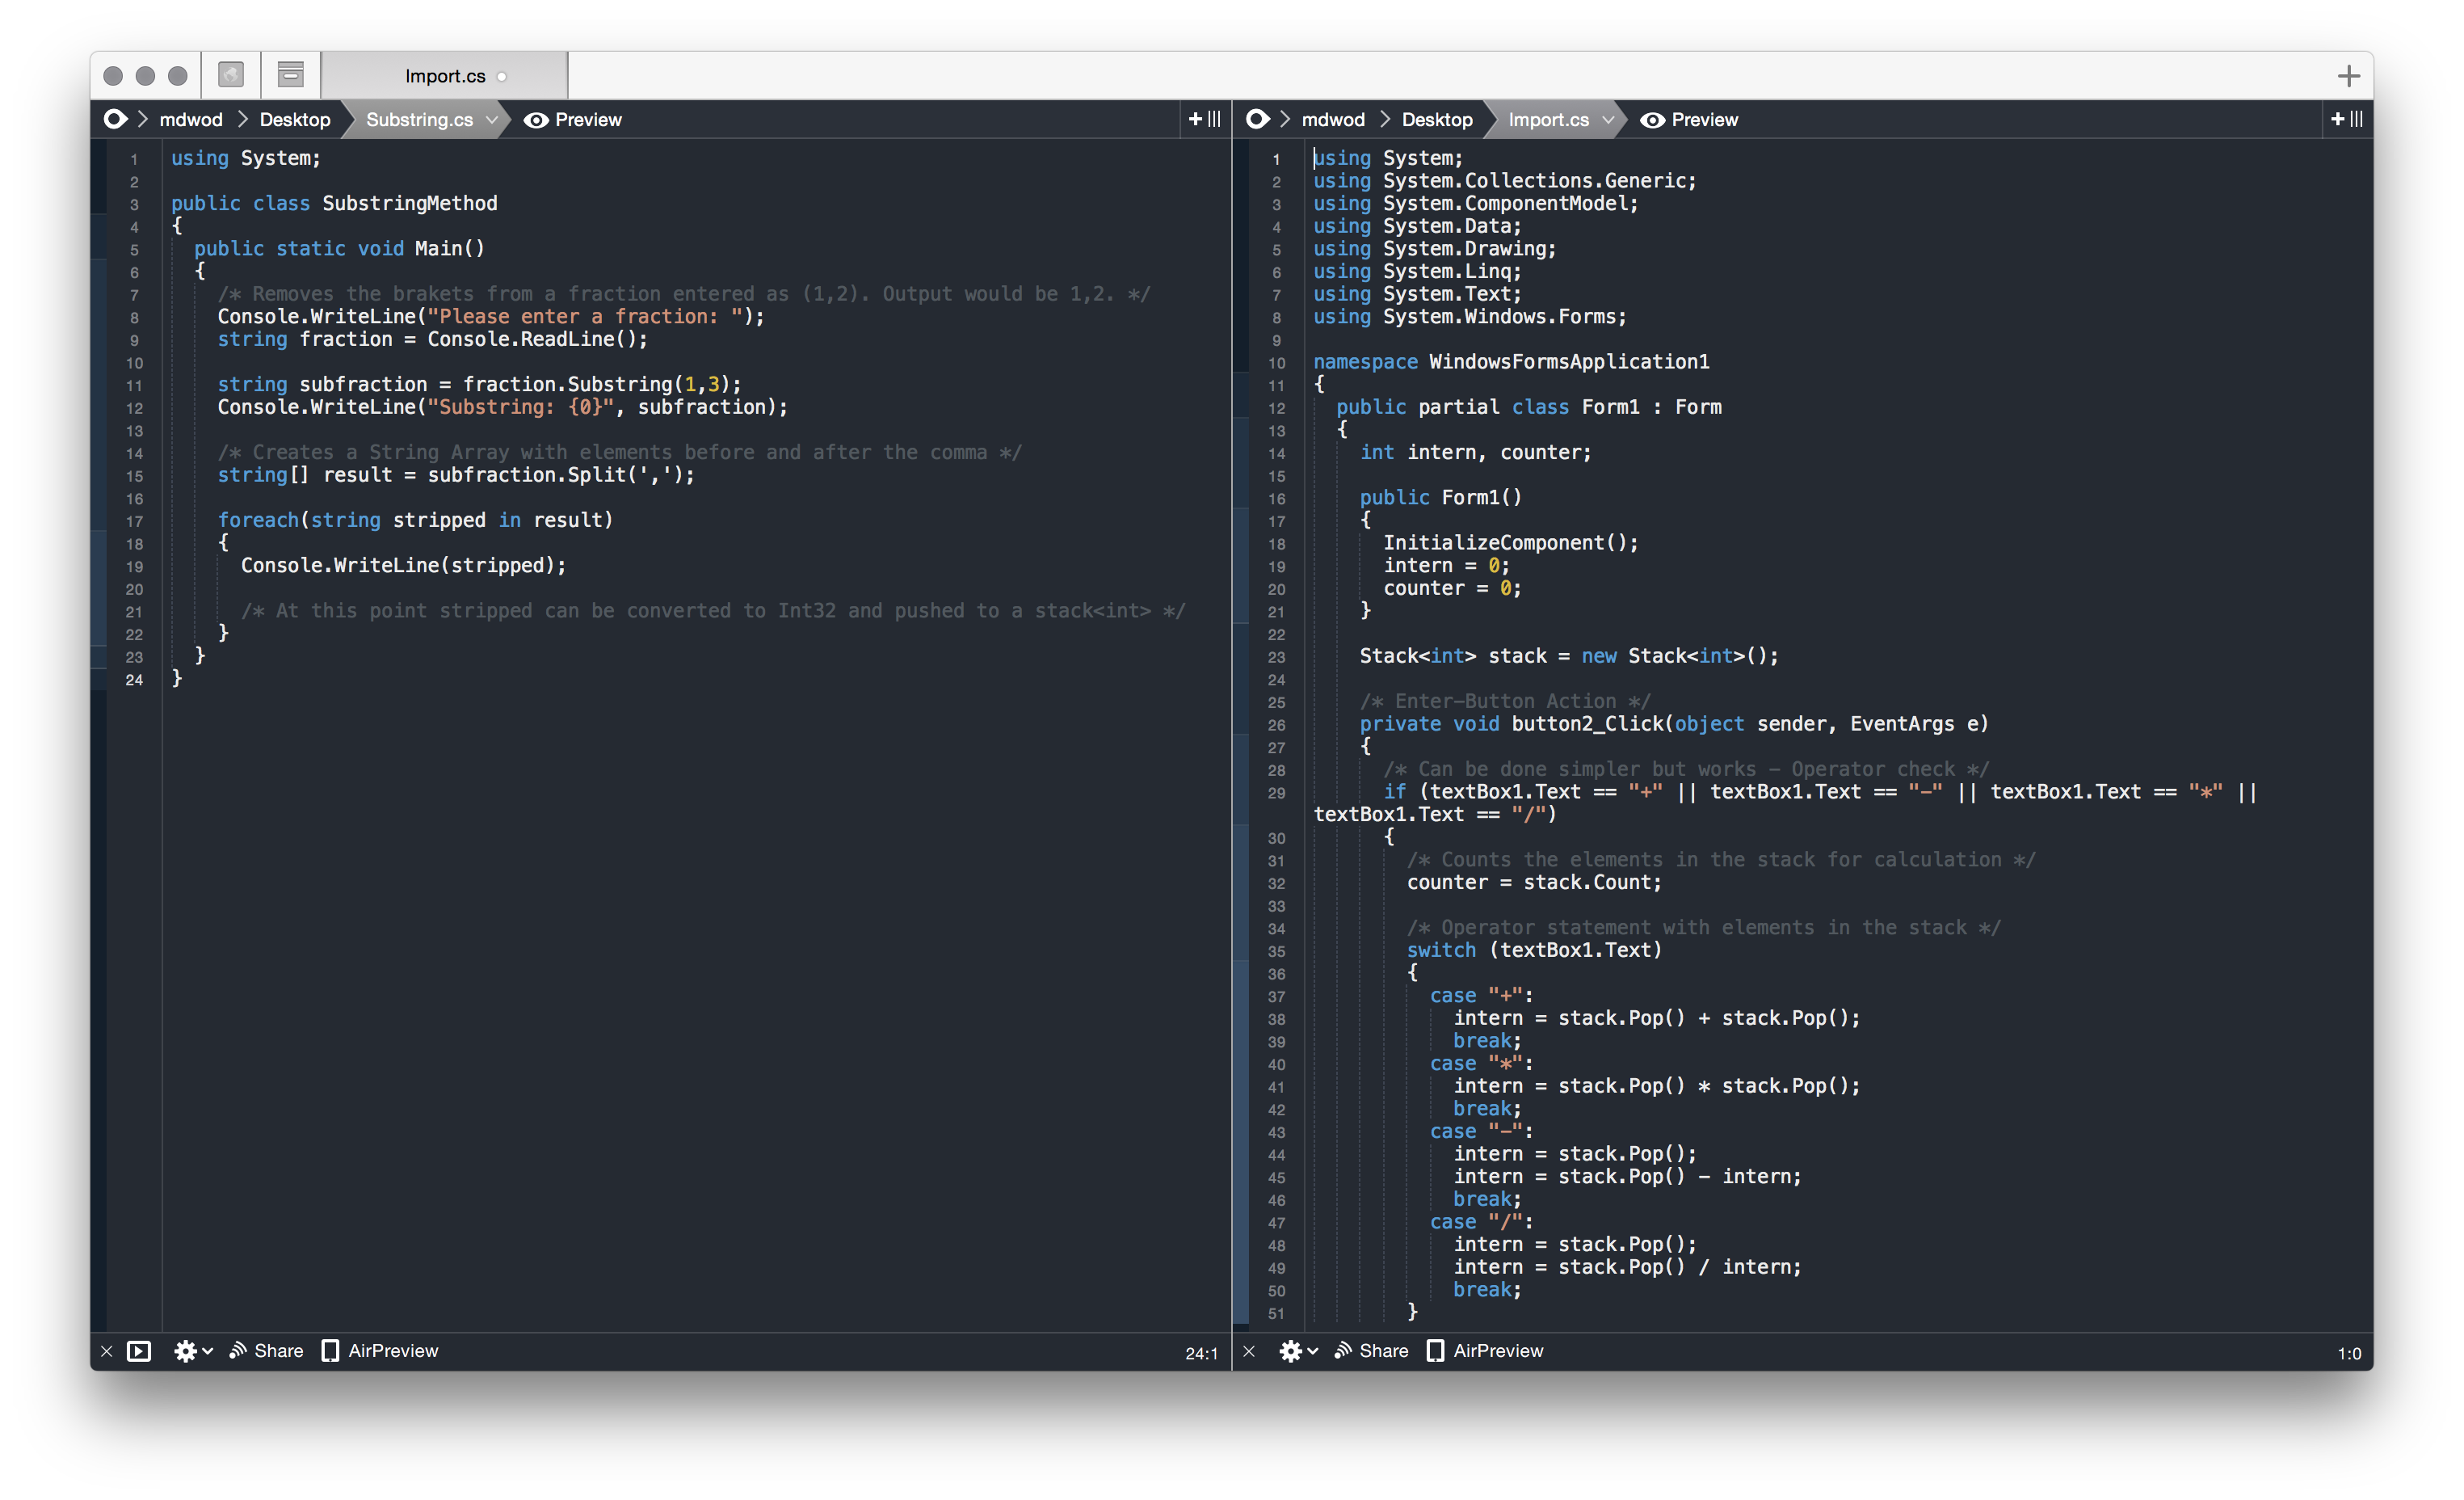Click the new tab plus icon
The height and width of the screenshot is (1500, 2464).
2348,76
